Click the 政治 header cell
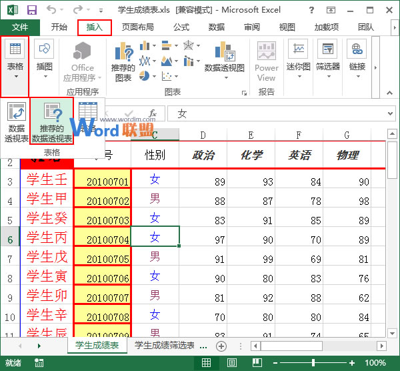This screenshot has height=371, width=400. click(x=203, y=155)
